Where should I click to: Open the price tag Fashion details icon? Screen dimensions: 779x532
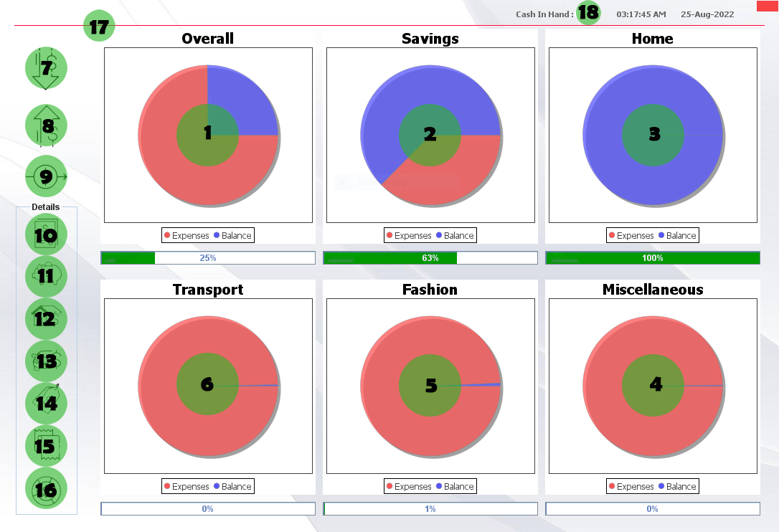46,404
